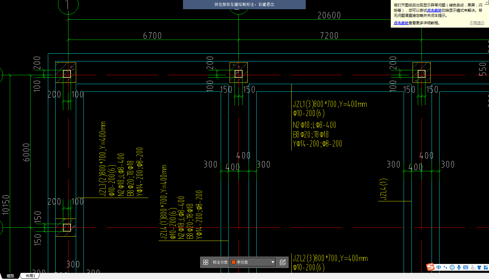
Task: Click the IME user account icon
Action: tap(473, 267)
